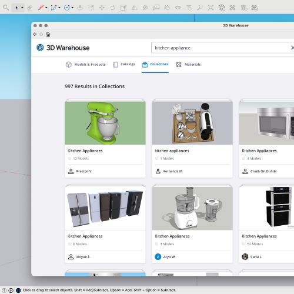The height and width of the screenshot is (294, 294).
Task: Go back in 3D Warehouse browser
Action: 35,34
